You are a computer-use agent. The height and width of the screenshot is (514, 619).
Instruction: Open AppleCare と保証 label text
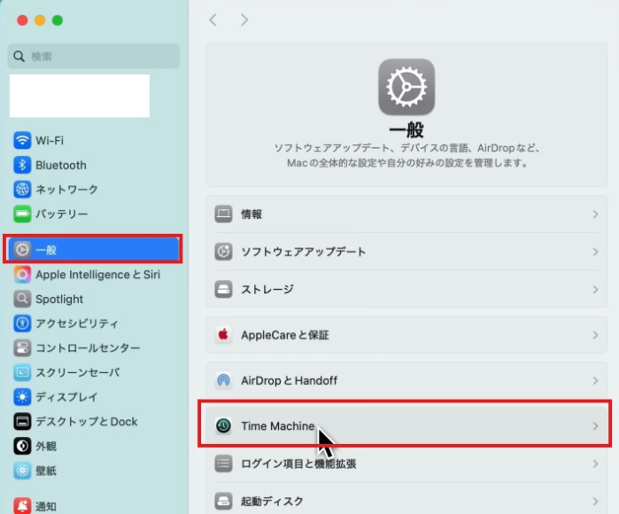(x=285, y=335)
